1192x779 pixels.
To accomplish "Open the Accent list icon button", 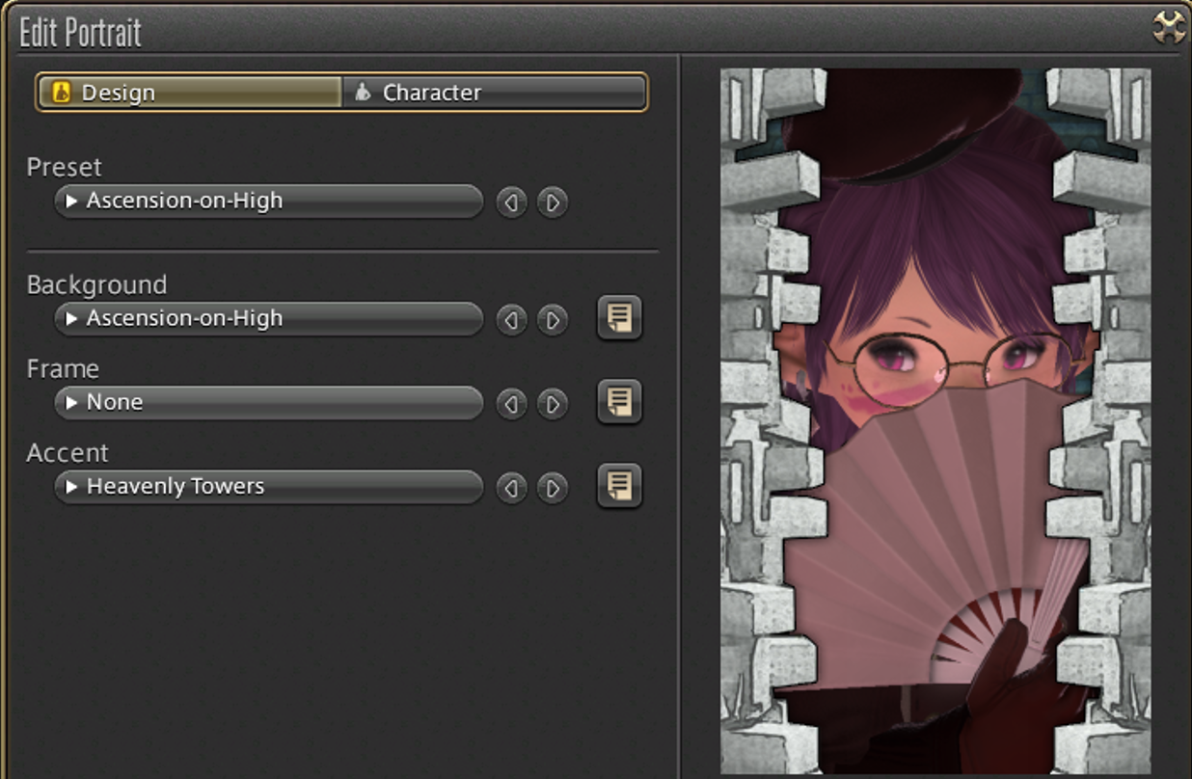I will 619,486.
